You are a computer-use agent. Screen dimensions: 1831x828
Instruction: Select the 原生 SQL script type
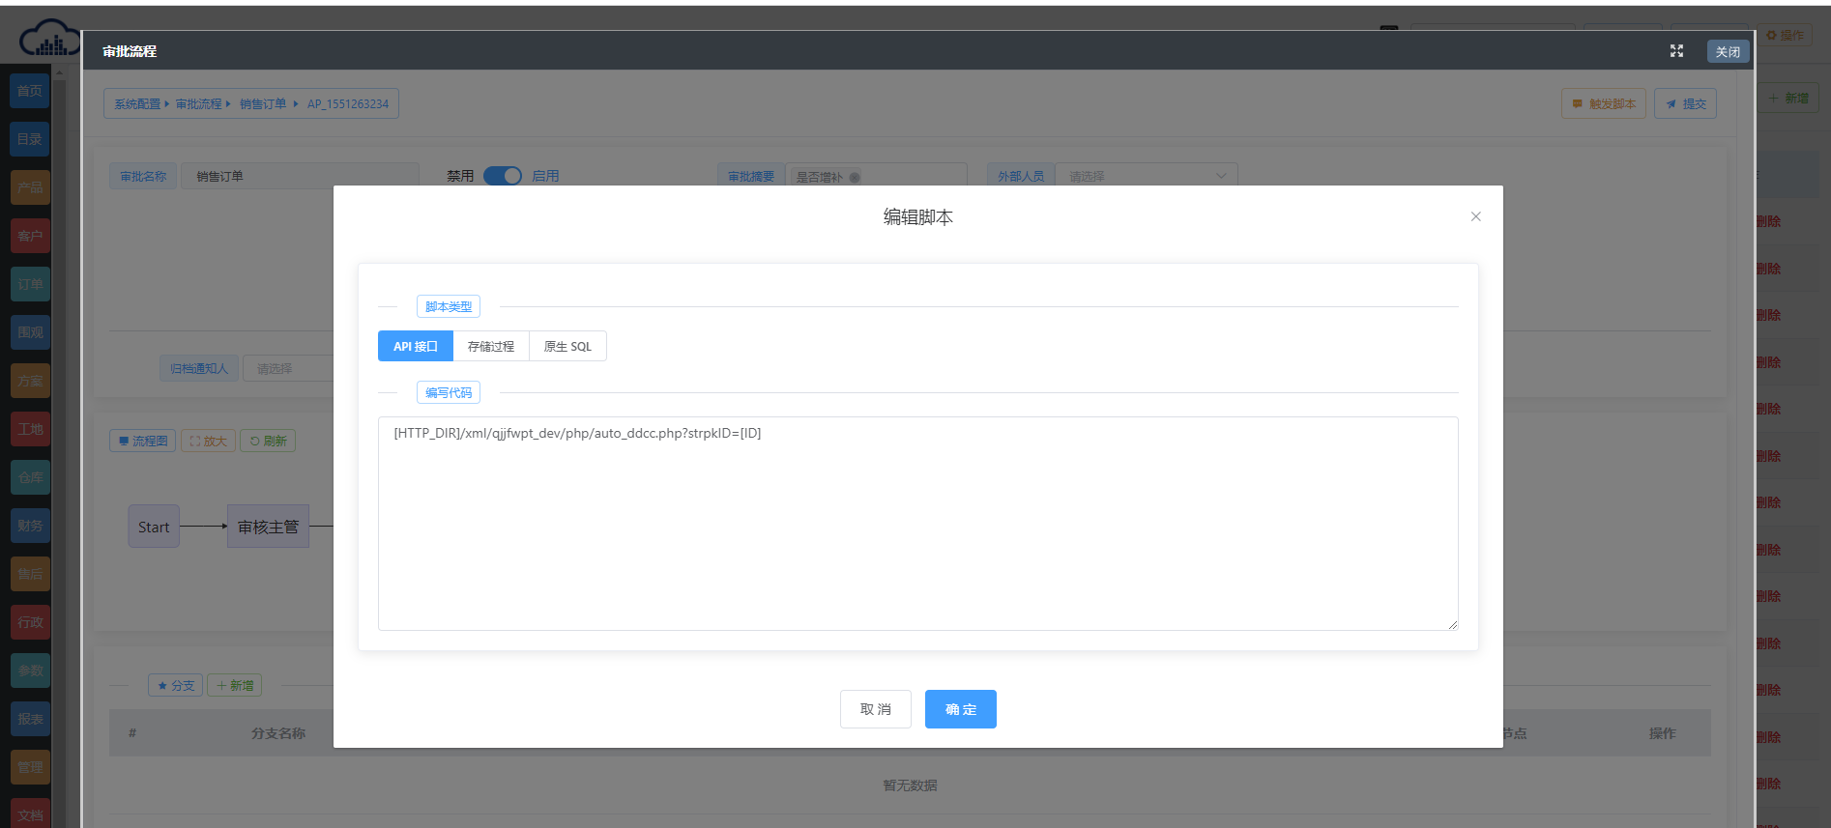tap(567, 346)
